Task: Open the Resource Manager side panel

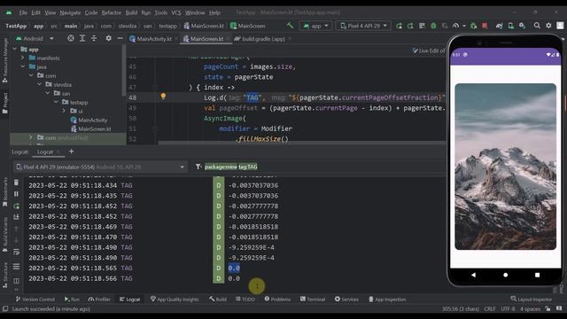Action: pos(4,60)
